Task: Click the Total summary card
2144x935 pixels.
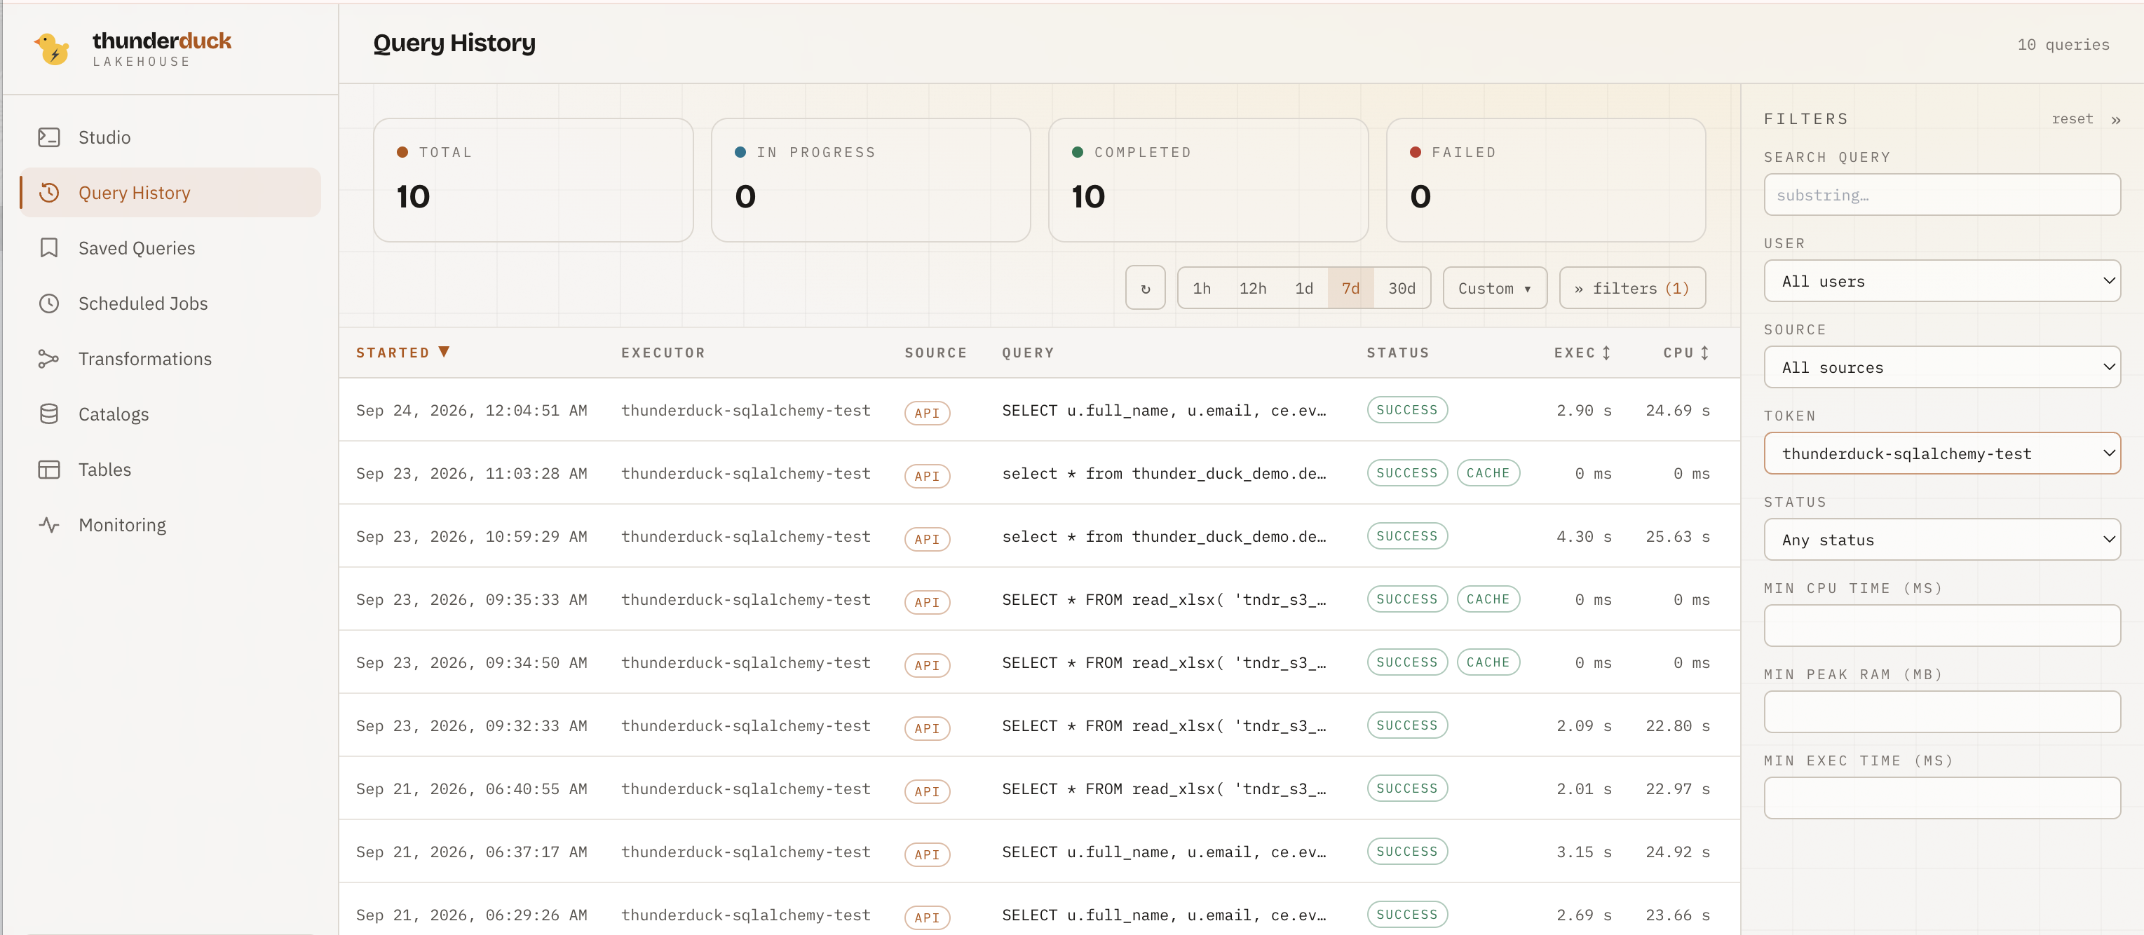Action: pos(533,179)
